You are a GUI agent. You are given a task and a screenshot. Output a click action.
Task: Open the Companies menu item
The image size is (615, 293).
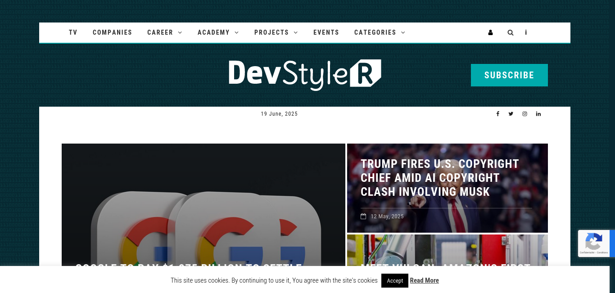pyautogui.click(x=113, y=32)
